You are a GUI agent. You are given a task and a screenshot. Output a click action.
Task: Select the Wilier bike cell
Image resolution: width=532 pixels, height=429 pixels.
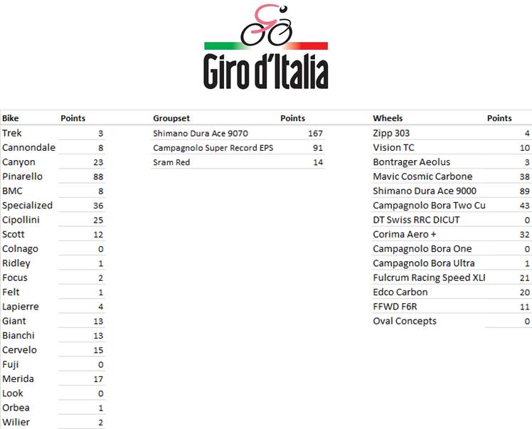(14, 423)
